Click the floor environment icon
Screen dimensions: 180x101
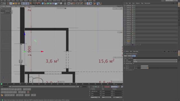[56, 4]
